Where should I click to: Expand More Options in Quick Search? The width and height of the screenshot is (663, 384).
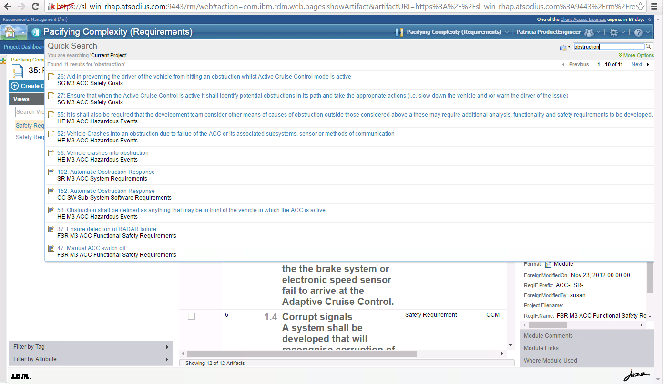point(636,56)
